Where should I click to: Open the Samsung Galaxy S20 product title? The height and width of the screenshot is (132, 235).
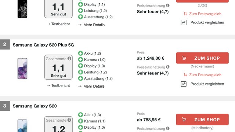pos(35,106)
